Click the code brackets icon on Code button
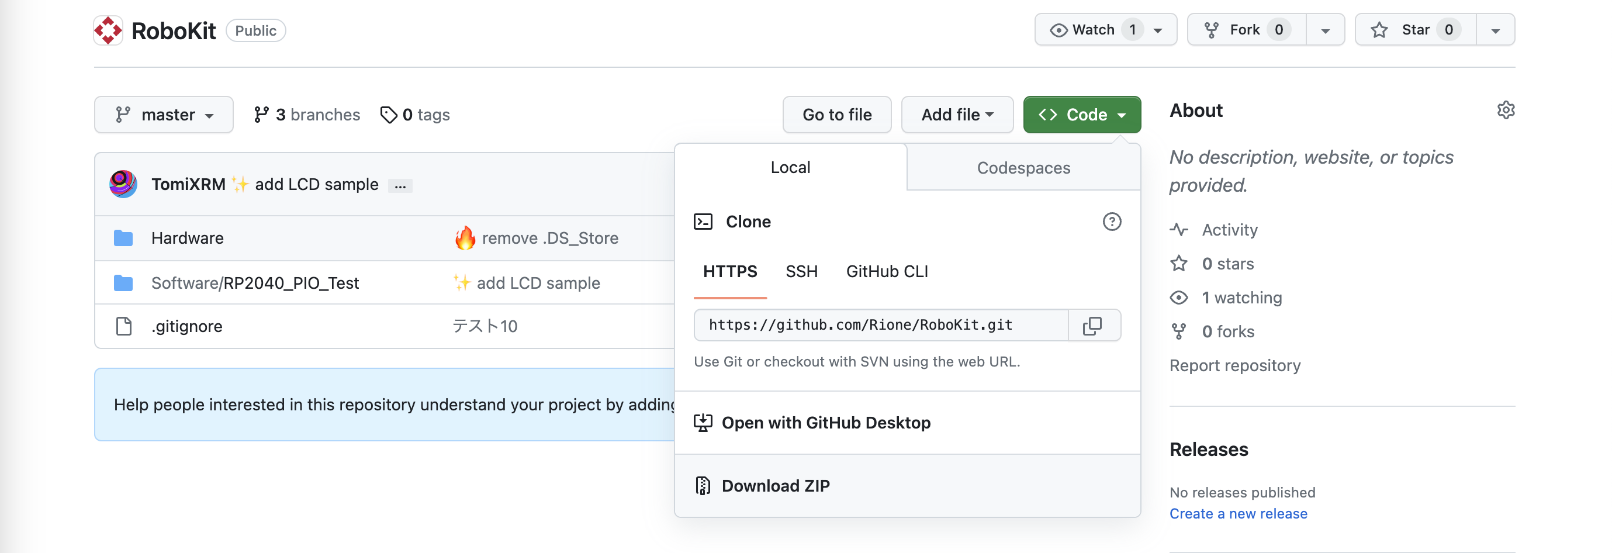1612x553 pixels. point(1047,115)
